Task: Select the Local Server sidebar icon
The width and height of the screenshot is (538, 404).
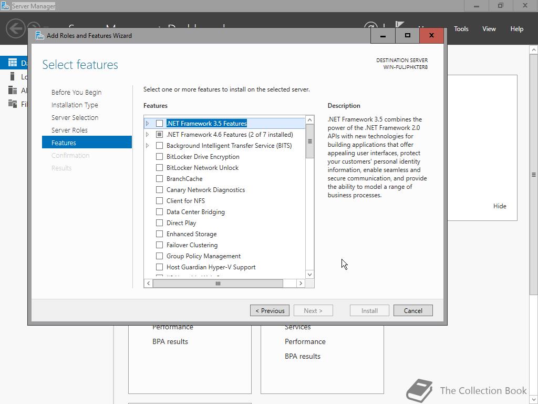Action: [13, 76]
